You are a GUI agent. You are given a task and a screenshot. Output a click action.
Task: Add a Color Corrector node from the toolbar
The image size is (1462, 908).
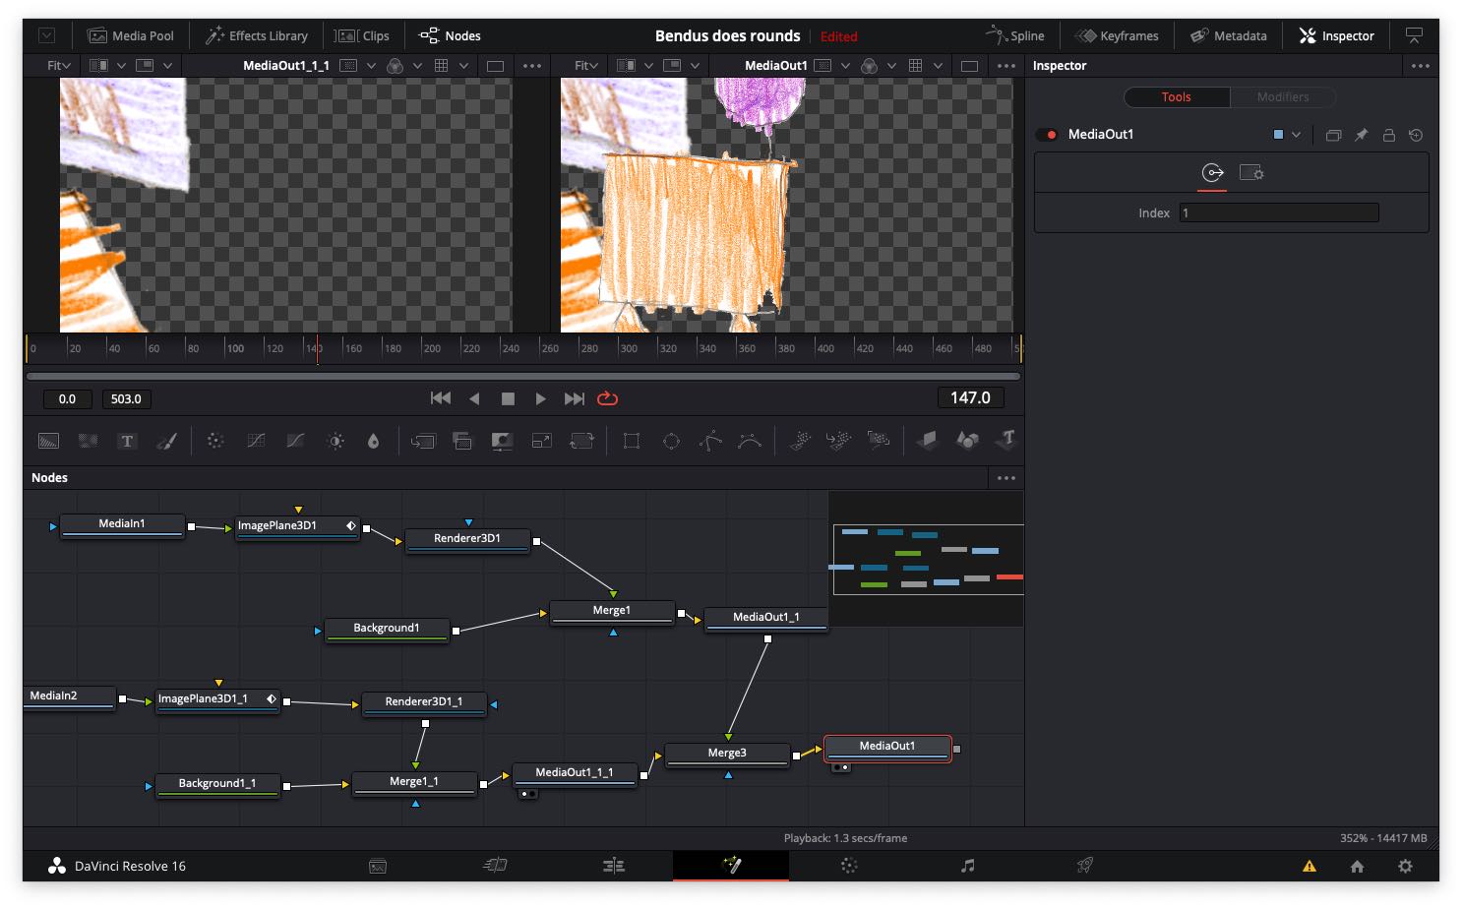pyautogui.click(x=215, y=441)
